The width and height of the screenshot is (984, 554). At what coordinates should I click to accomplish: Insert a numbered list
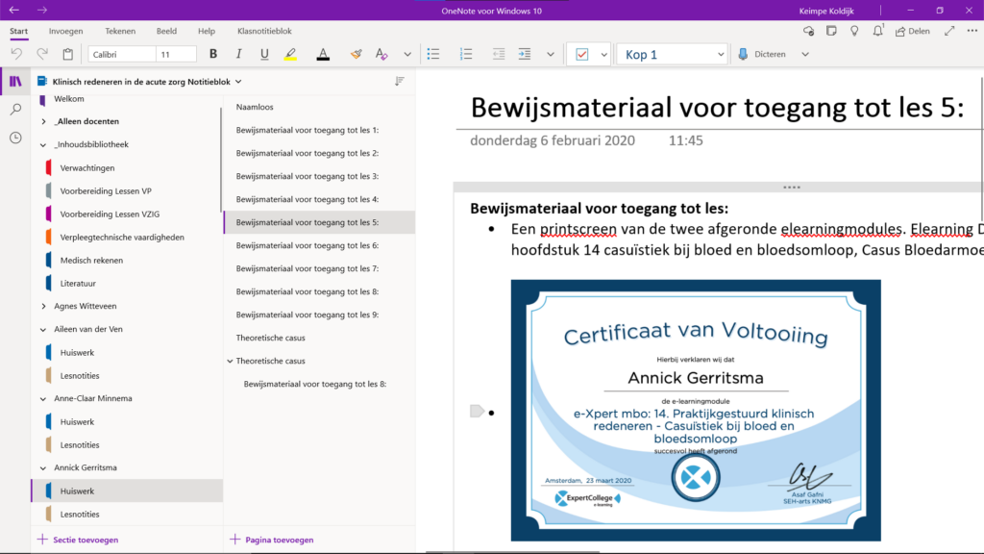coord(466,54)
